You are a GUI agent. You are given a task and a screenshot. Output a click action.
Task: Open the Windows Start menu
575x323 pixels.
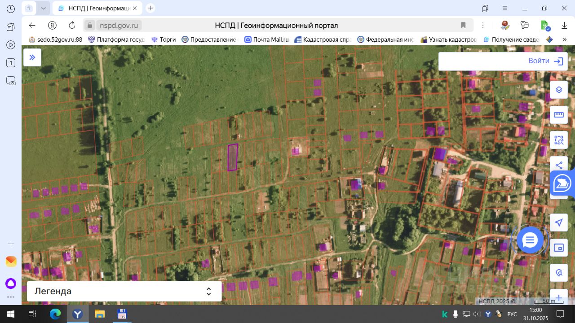(x=11, y=314)
